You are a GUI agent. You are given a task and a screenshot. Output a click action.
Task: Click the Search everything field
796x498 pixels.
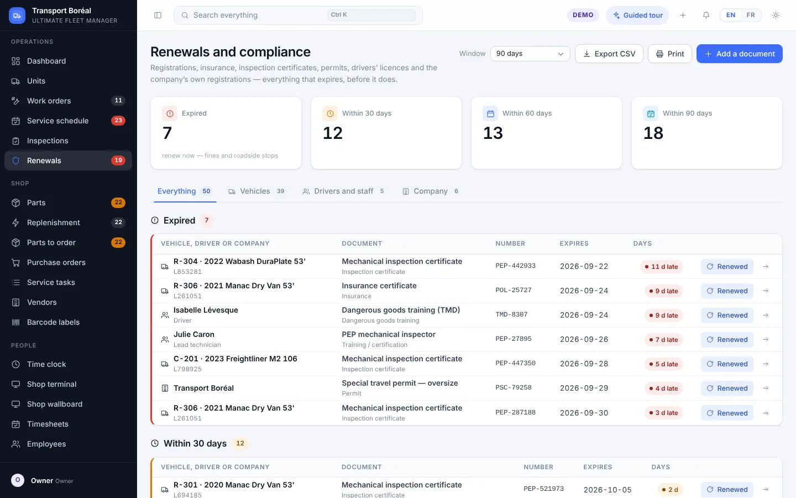tap(298, 15)
